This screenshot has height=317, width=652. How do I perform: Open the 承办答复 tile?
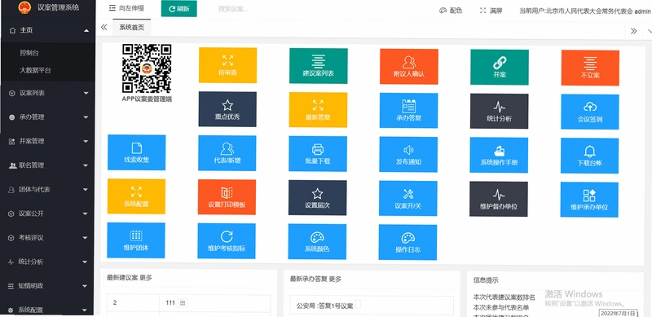pyautogui.click(x=409, y=110)
